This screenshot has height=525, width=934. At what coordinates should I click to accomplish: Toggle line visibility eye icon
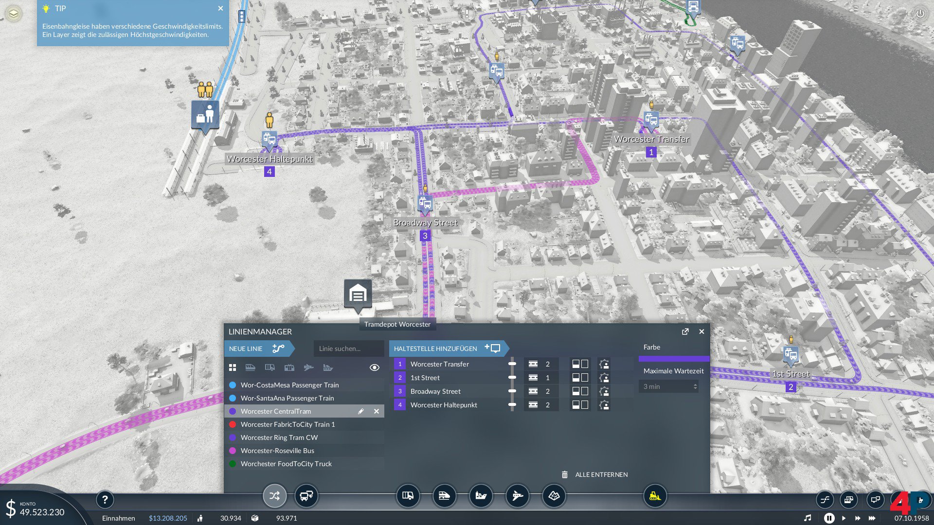click(x=374, y=367)
